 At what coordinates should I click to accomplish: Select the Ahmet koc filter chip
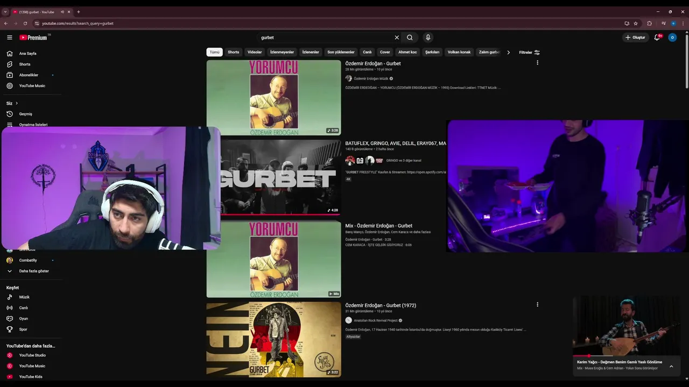pyautogui.click(x=407, y=52)
